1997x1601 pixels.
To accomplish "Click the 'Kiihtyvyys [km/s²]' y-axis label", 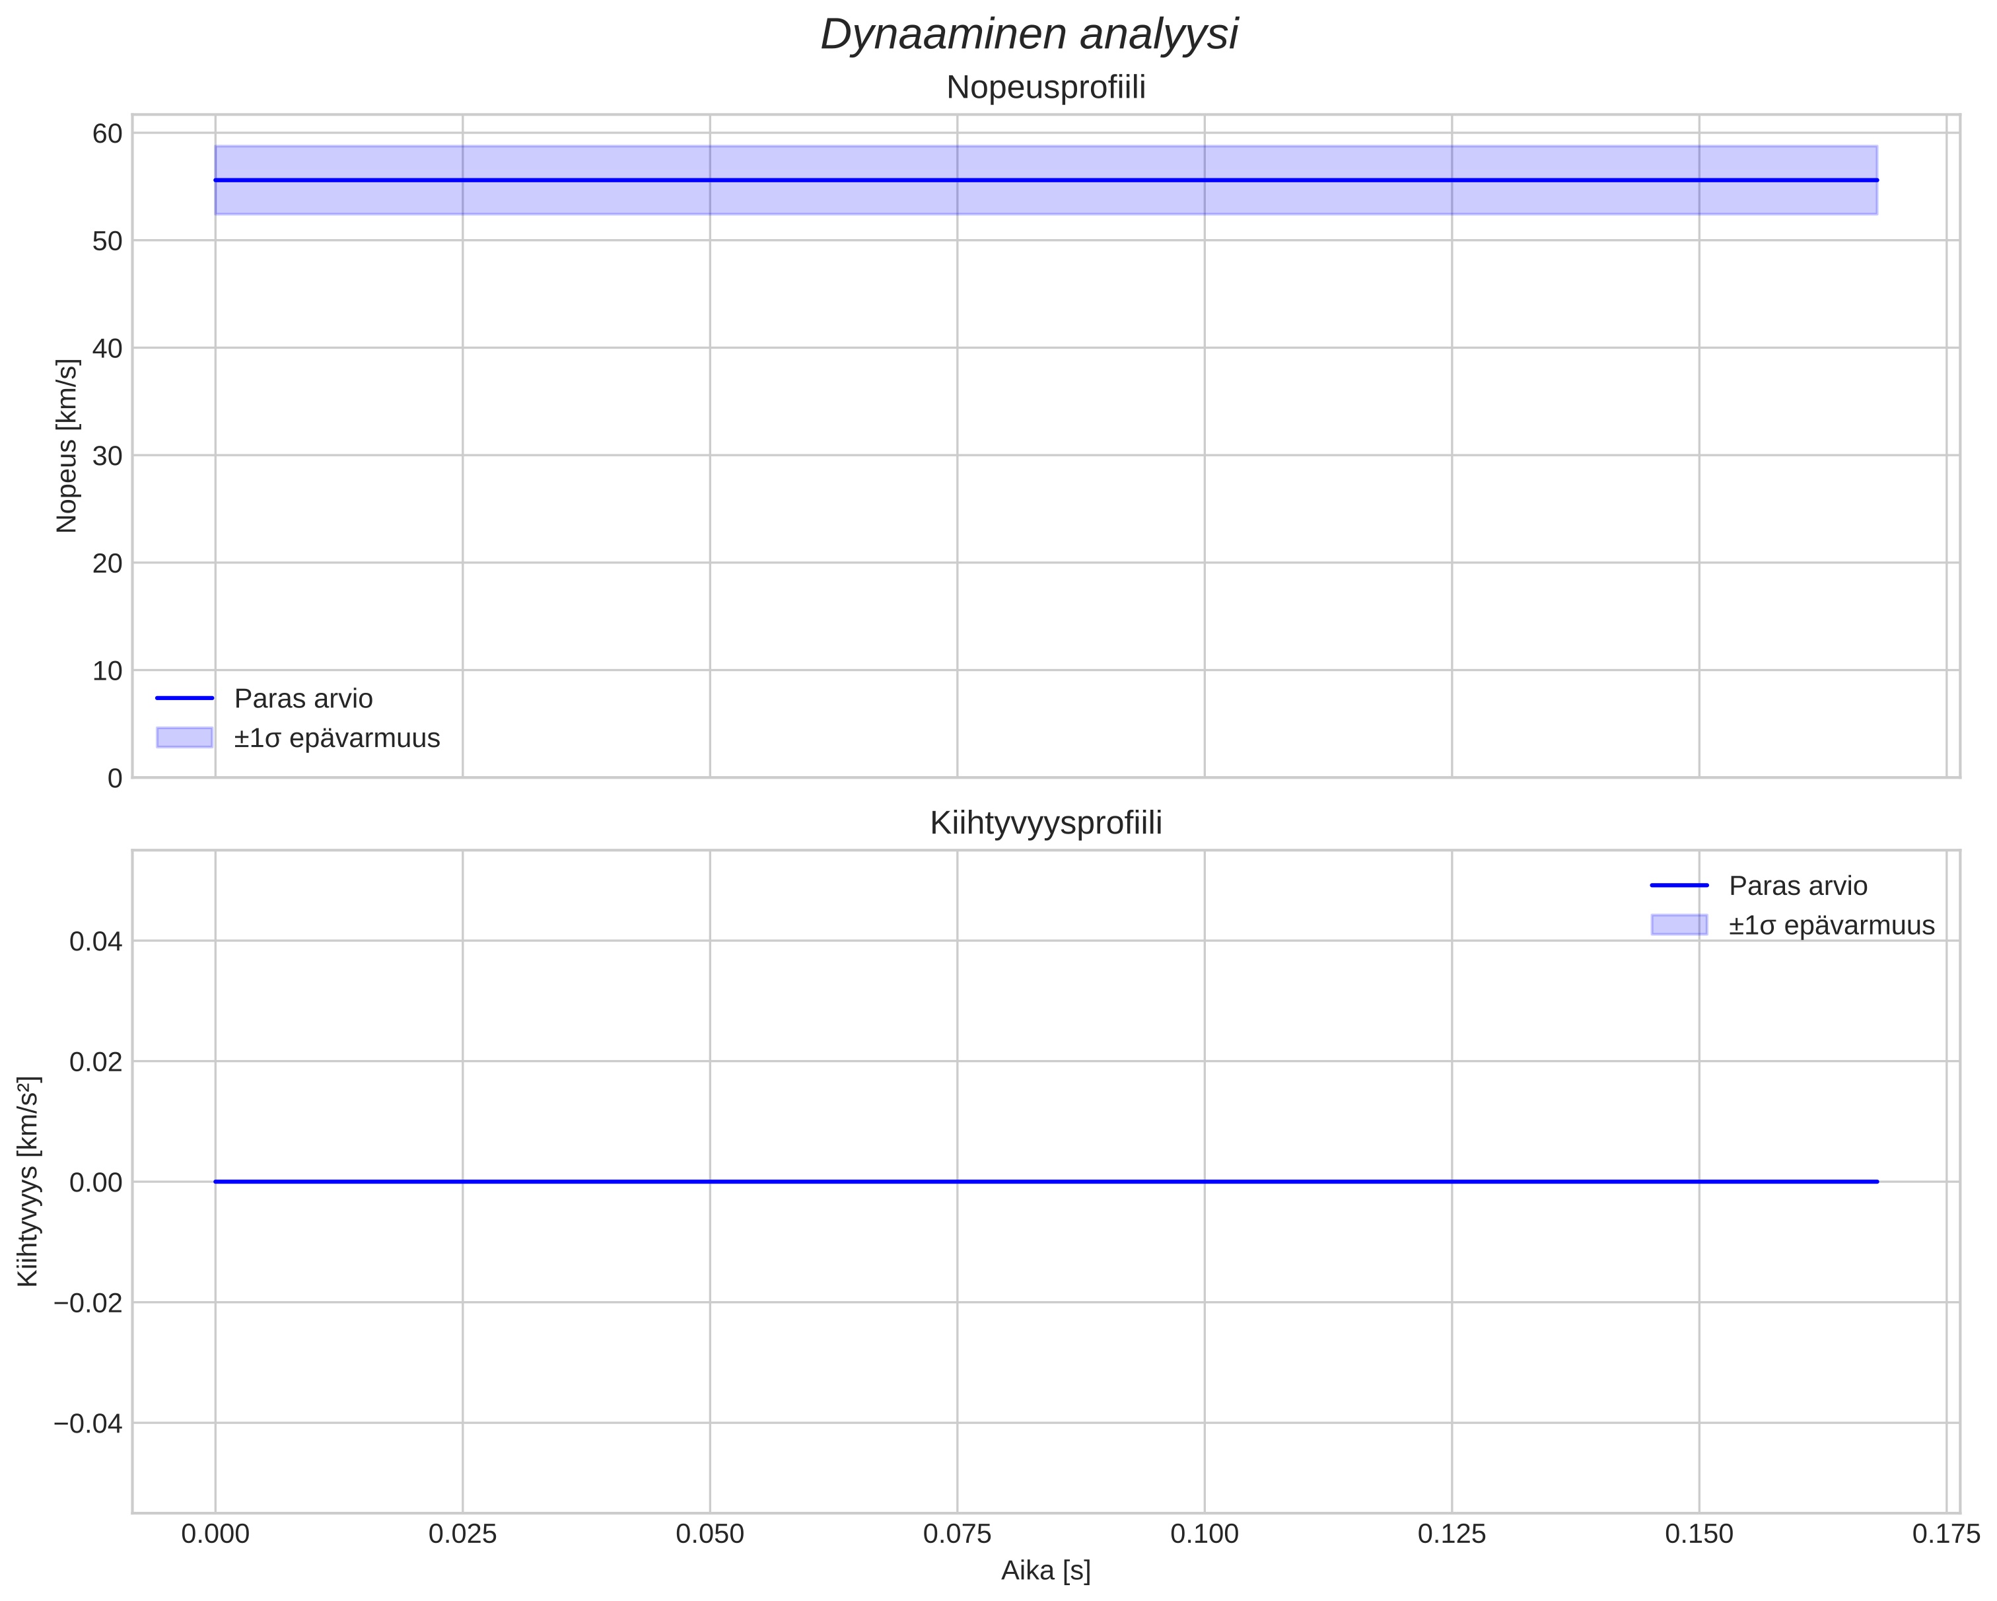I will (x=28, y=1182).
